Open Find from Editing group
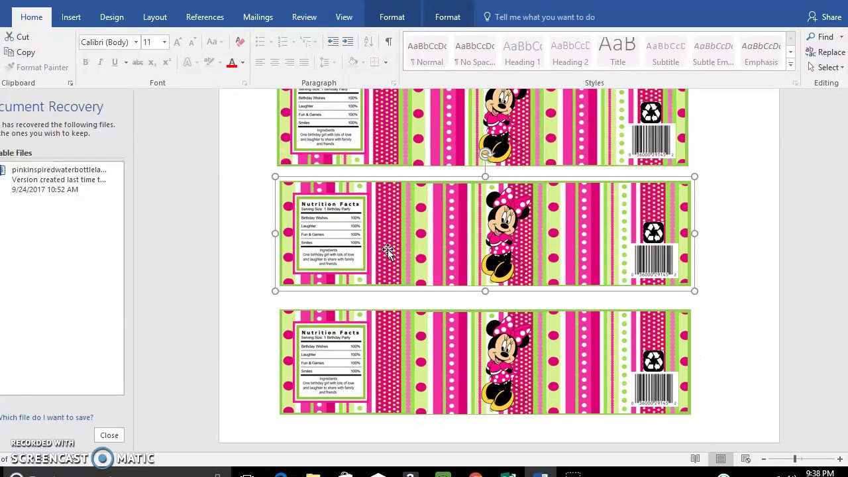This screenshot has height=477, width=848. [x=820, y=37]
